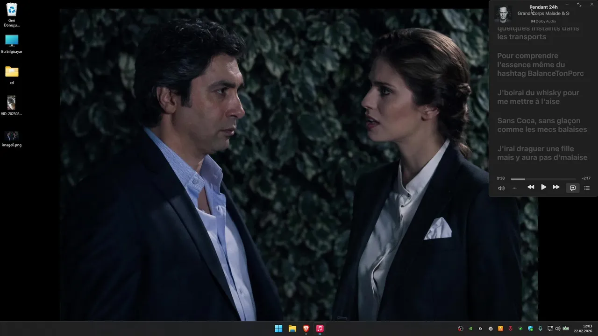Click the red download-arrow tray icon
Image resolution: width=598 pixels, height=336 pixels.
point(510,329)
